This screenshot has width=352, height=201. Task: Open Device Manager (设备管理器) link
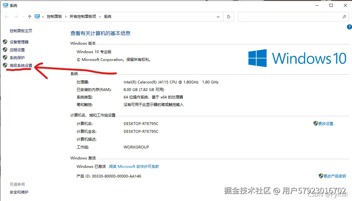[x=19, y=42]
